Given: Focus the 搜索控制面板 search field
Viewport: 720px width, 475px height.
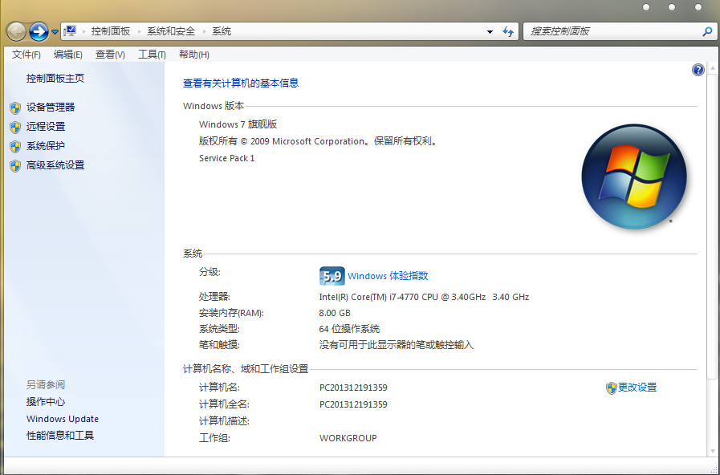Looking at the screenshot, I should click(620, 31).
